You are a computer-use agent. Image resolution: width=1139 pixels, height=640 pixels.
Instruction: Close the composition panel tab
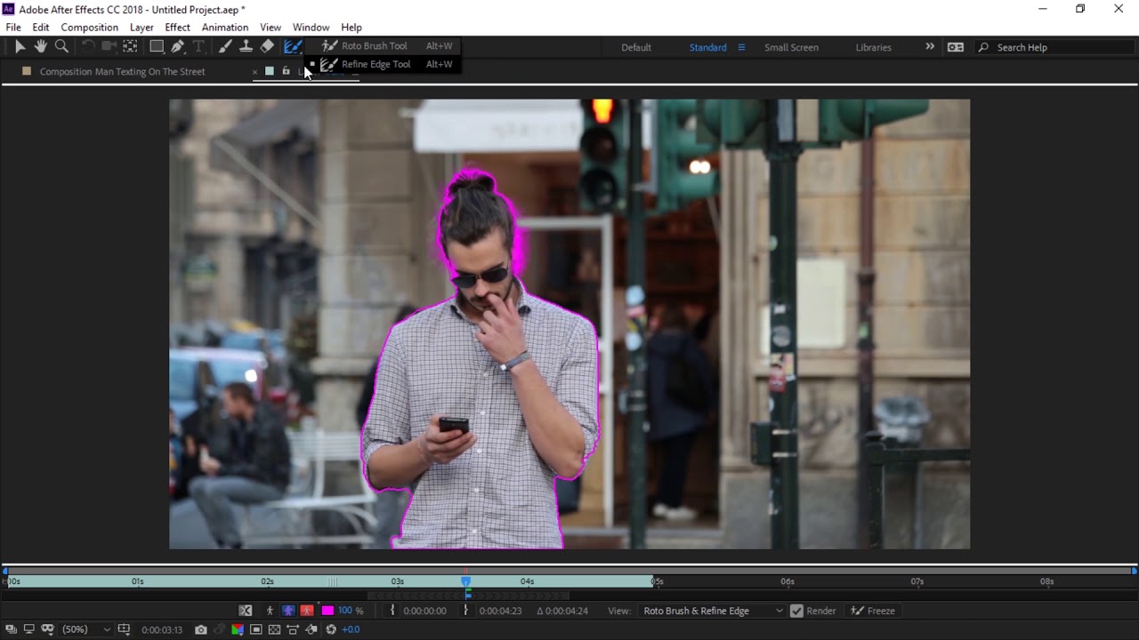pos(254,72)
